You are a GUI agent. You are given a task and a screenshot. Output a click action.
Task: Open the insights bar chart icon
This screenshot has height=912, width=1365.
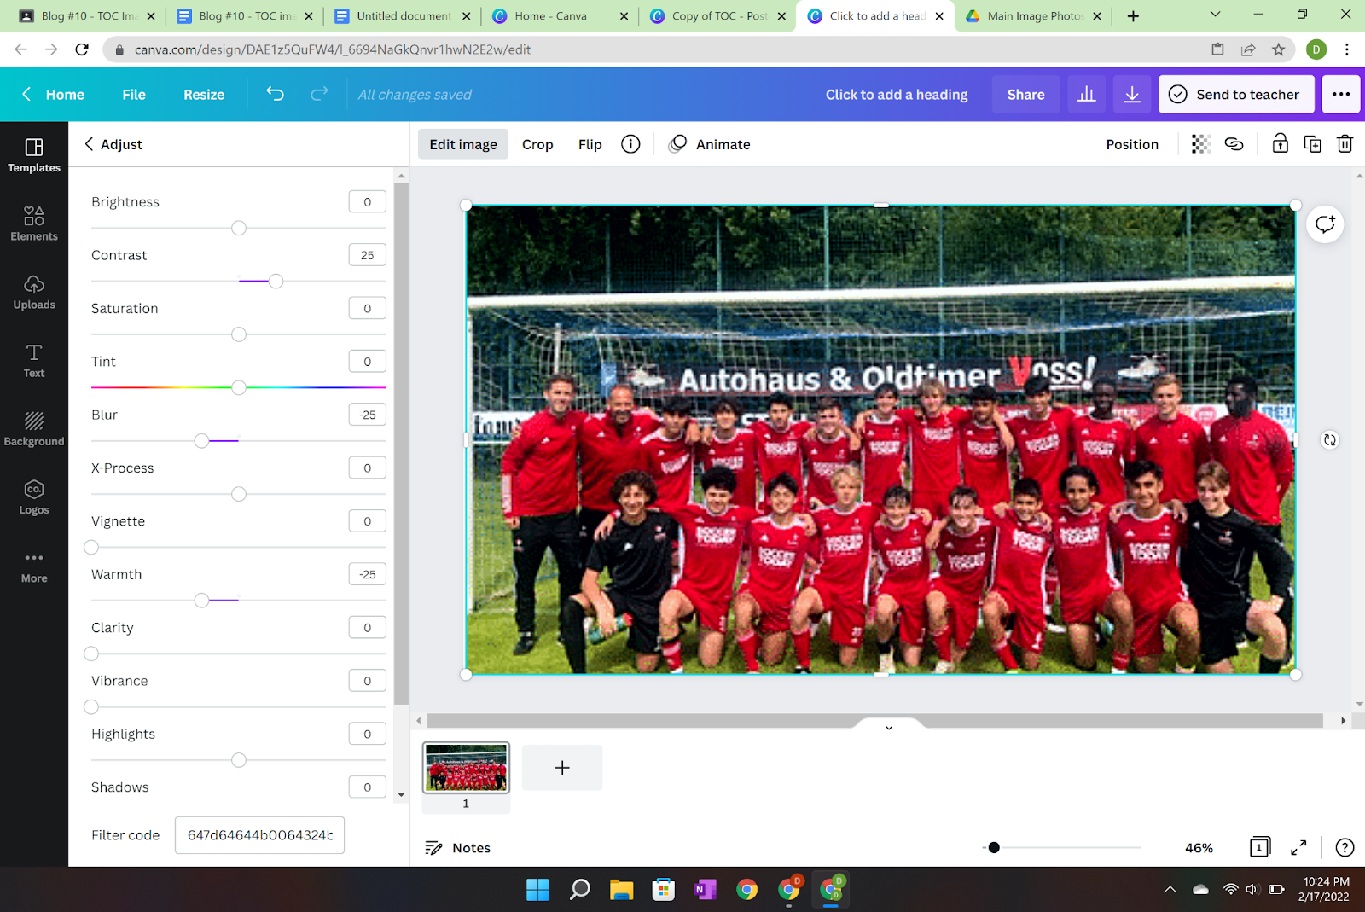pos(1087,94)
